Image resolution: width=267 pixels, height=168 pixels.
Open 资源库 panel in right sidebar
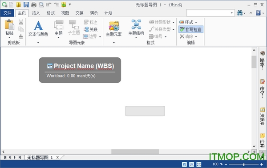(263, 116)
